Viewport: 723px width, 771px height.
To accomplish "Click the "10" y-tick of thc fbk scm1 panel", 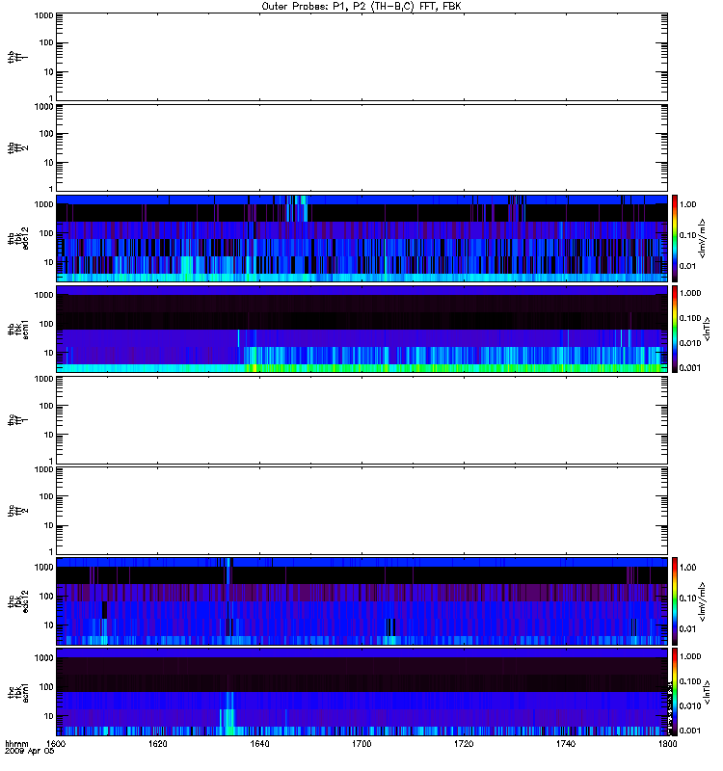I will [x=49, y=716].
